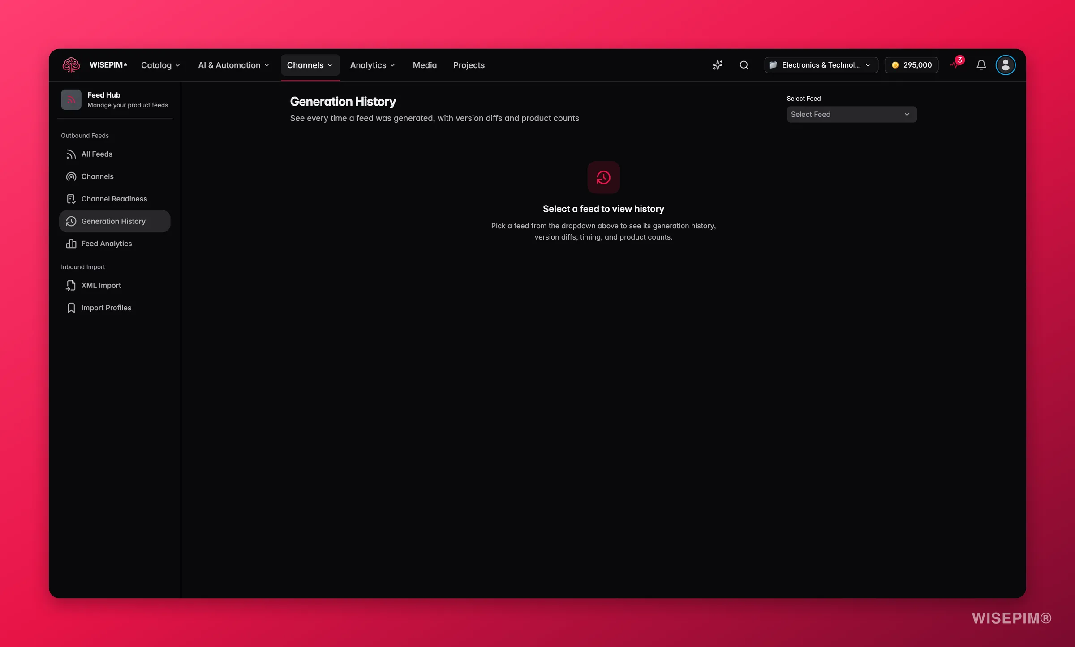
Task: Go to Channels in sidebar
Action: coord(115,176)
